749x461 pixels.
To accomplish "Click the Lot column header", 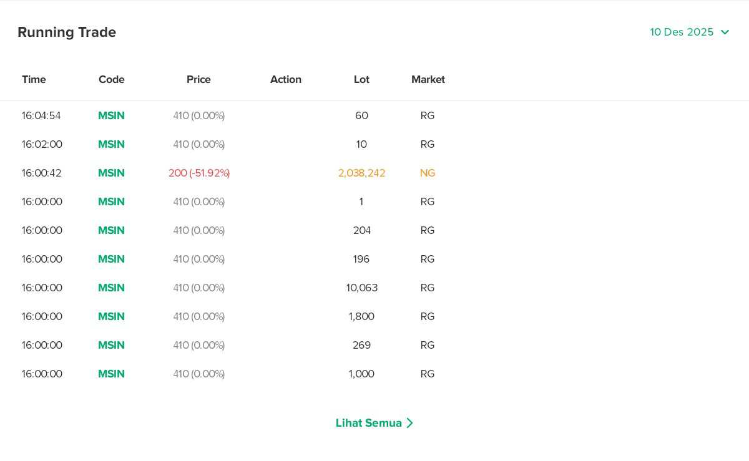I will pyautogui.click(x=361, y=80).
